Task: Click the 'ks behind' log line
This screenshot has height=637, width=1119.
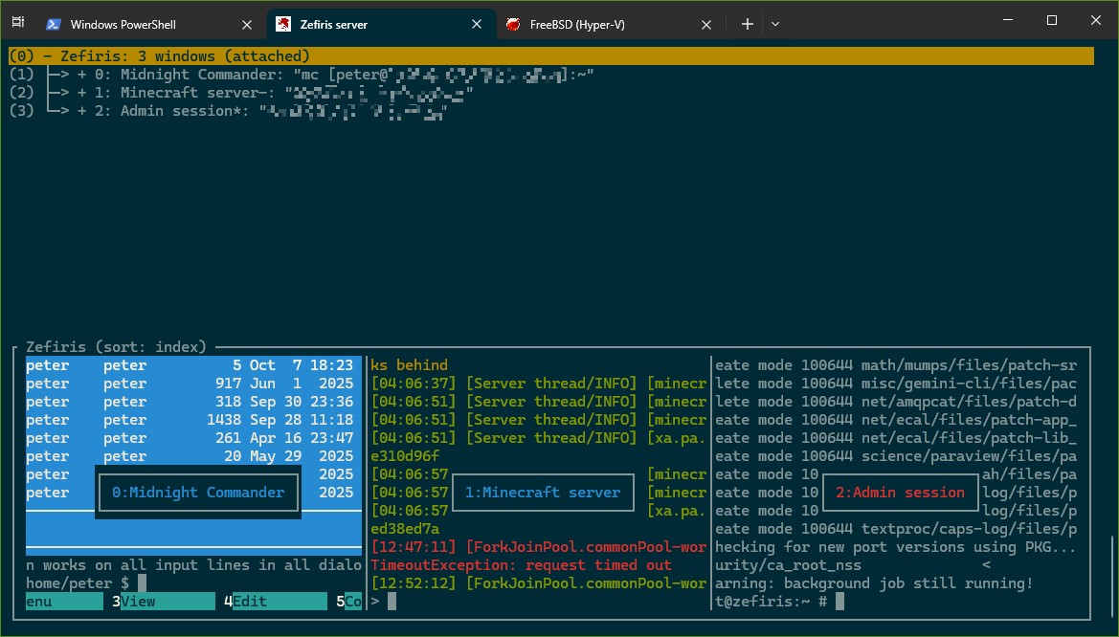Action: (410, 365)
